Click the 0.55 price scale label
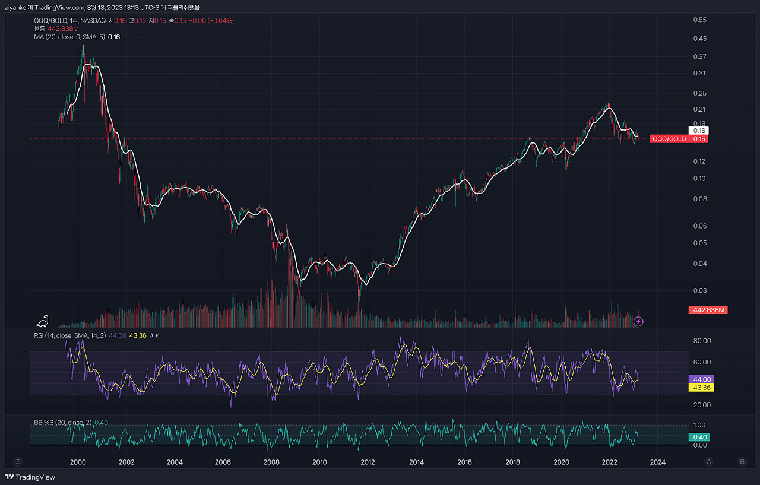 pyautogui.click(x=699, y=20)
